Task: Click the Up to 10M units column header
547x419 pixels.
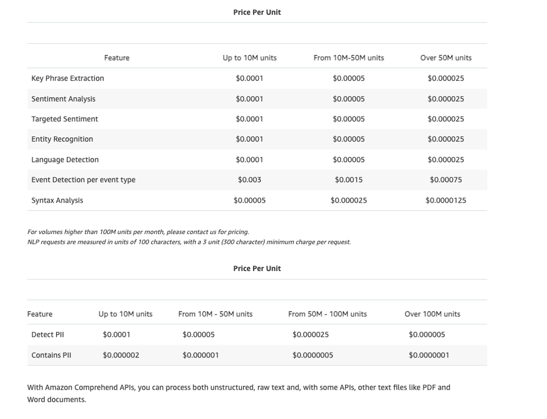Action: (x=249, y=58)
